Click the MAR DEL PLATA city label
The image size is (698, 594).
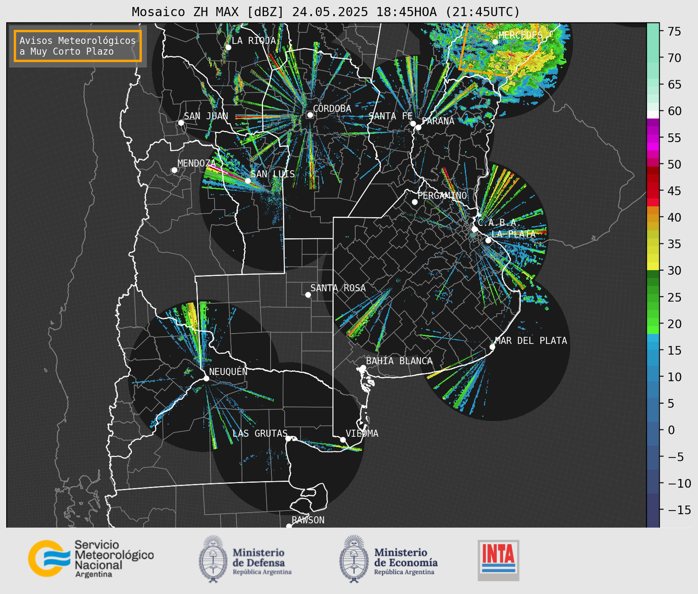point(531,340)
